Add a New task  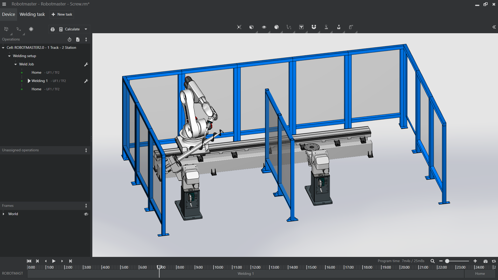pos(62,14)
